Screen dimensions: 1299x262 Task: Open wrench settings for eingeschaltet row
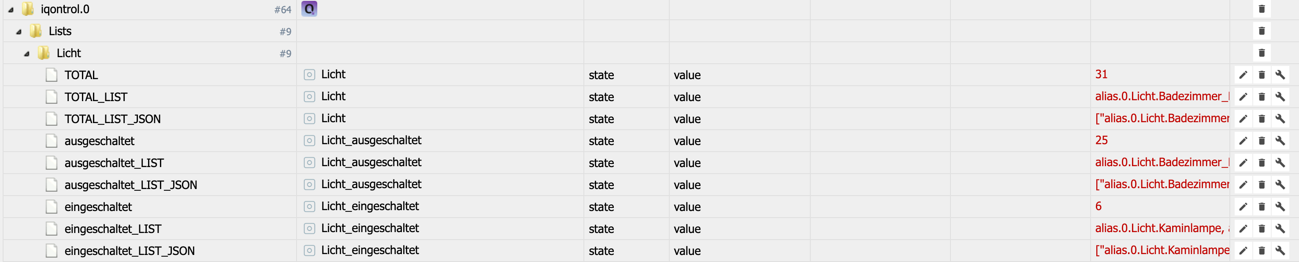pyautogui.click(x=1280, y=207)
